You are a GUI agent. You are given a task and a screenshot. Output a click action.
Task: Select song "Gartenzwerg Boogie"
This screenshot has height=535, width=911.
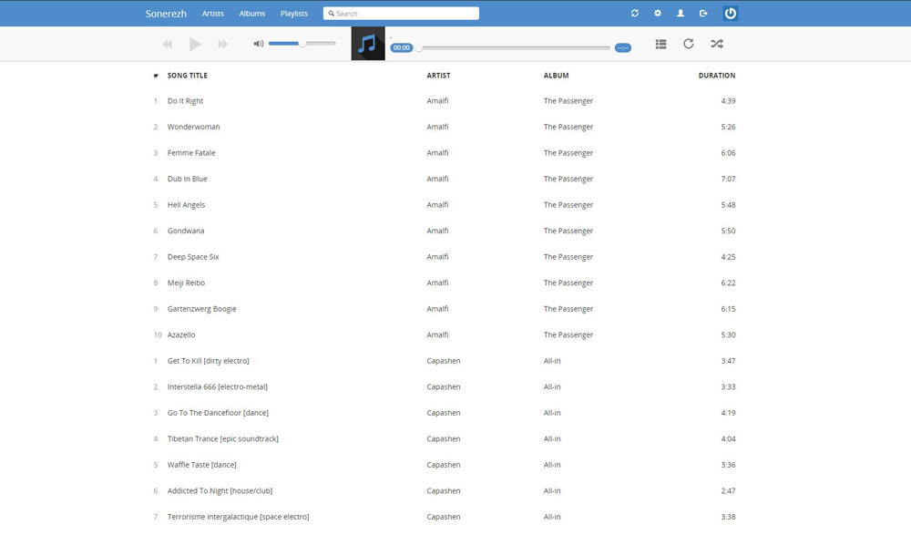pyautogui.click(x=201, y=309)
